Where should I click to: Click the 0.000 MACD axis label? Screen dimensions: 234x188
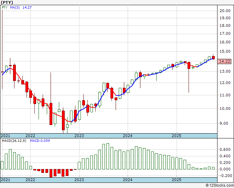point(225,169)
